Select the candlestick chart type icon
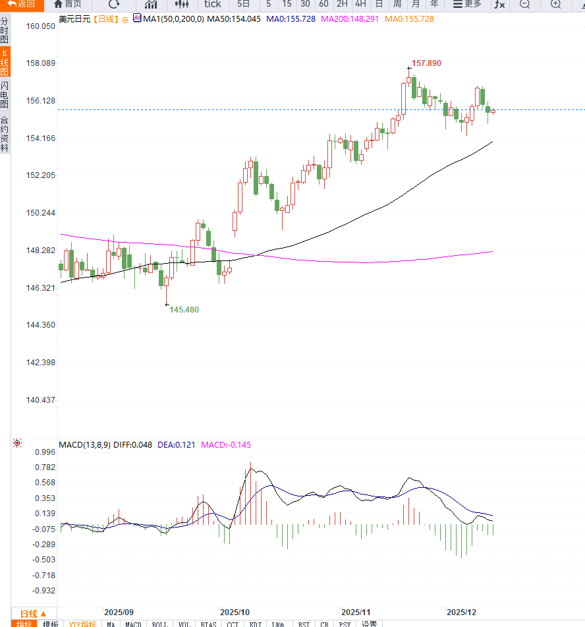The image size is (585, 627). [x=182, y=5]
